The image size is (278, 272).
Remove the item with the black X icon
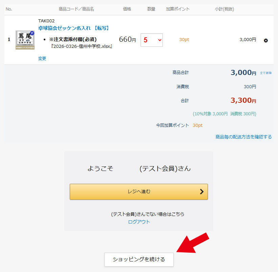(x=266, y=40)
